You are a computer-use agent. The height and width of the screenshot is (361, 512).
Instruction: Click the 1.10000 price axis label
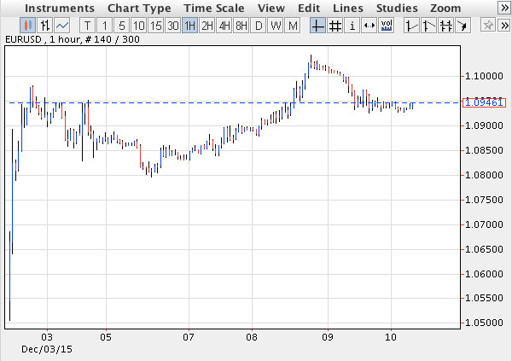coord(484,76)
